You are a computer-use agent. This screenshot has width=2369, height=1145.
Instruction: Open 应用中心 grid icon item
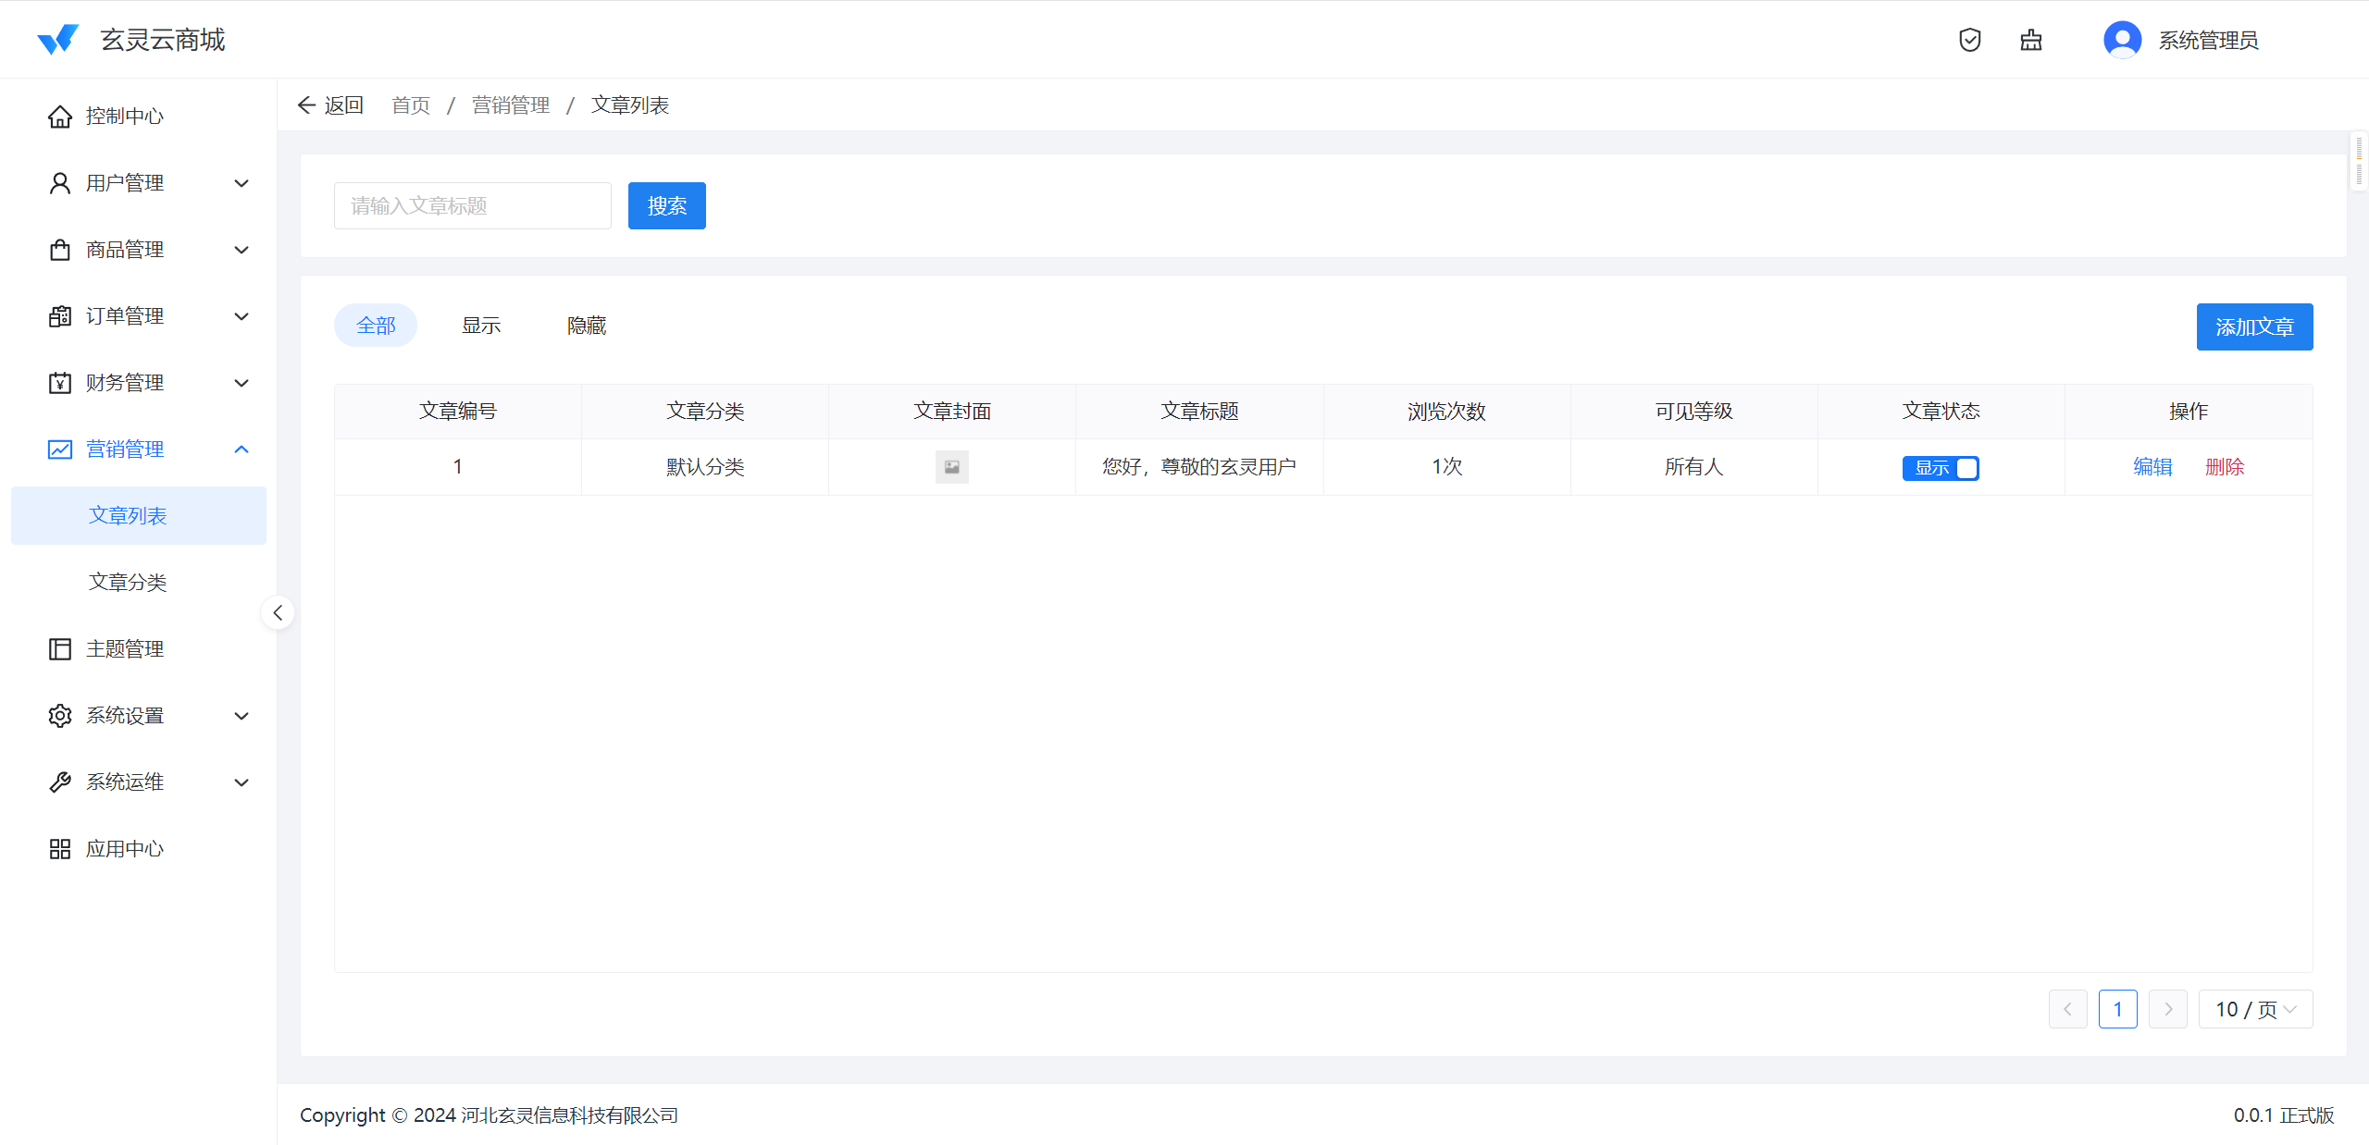tap(60, 849)
